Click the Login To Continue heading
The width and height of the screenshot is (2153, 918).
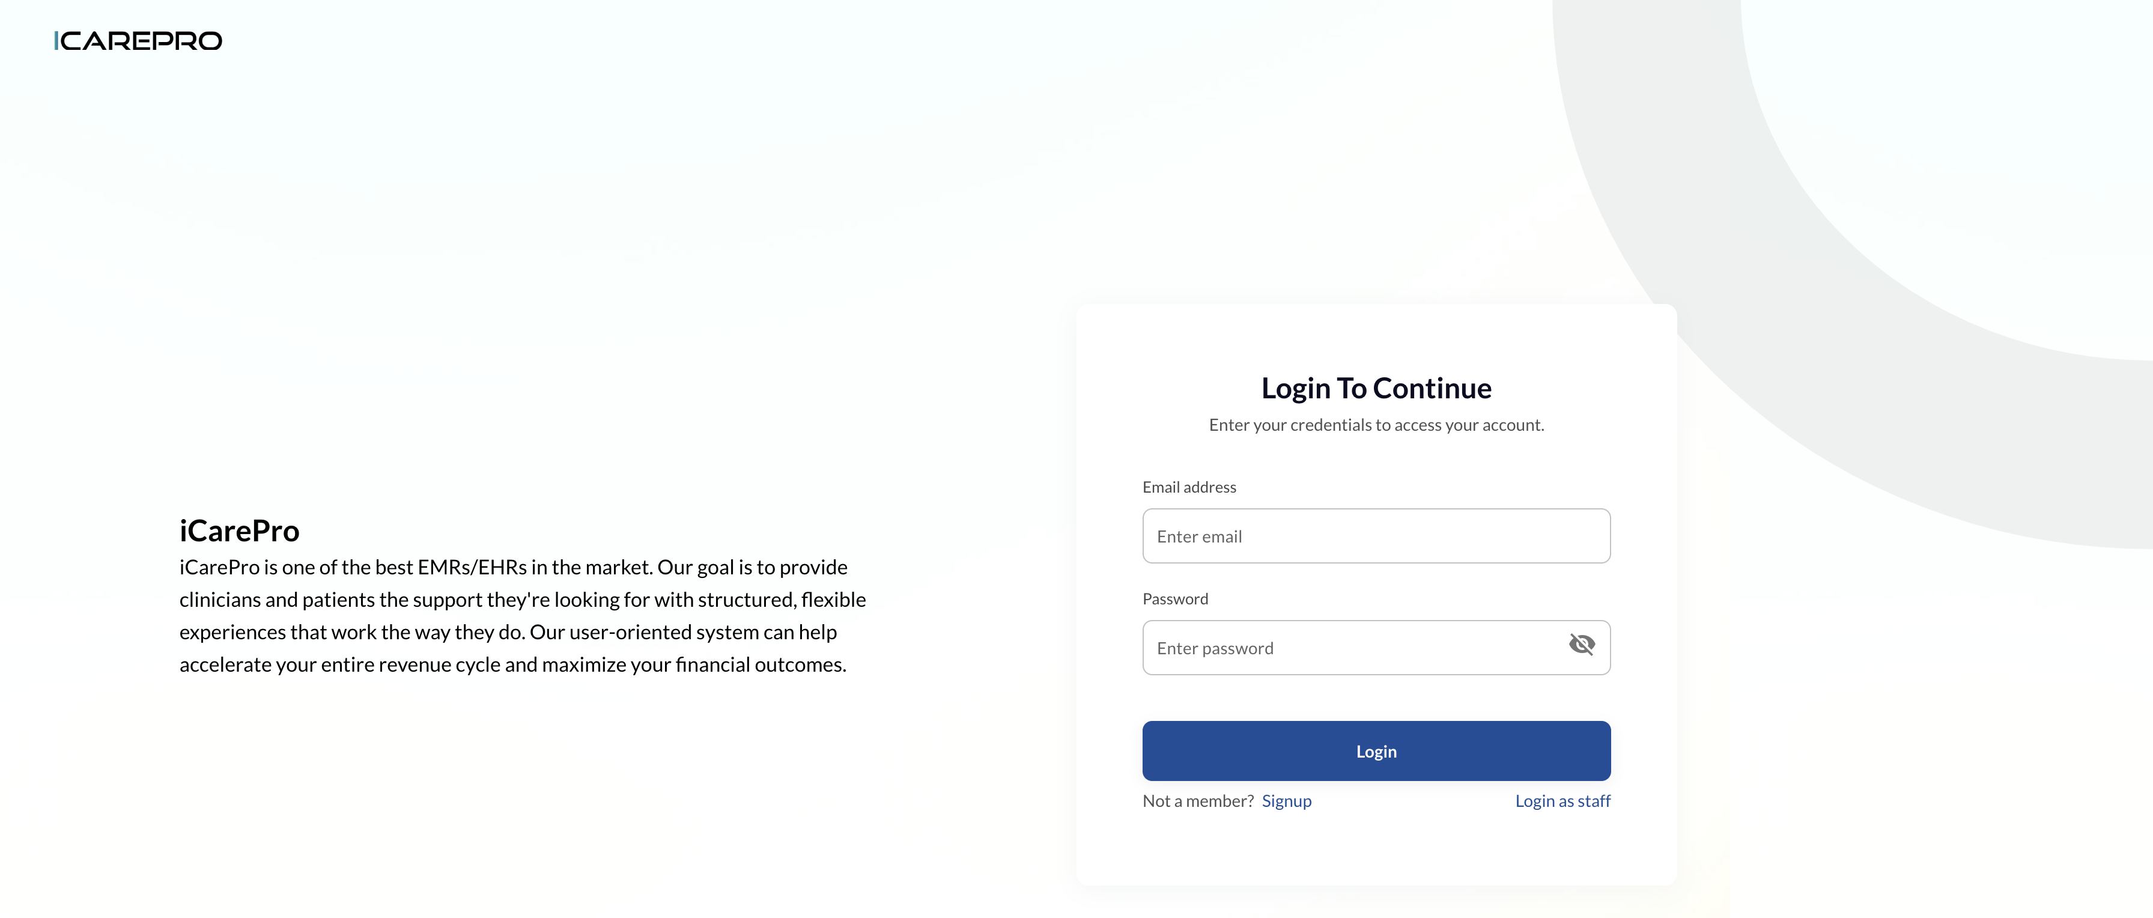(x=1376, y=388)
